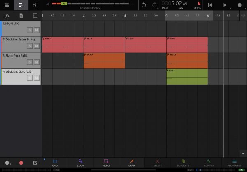
Task: Open the PROPERTIES panel
Action: point(234,163)
